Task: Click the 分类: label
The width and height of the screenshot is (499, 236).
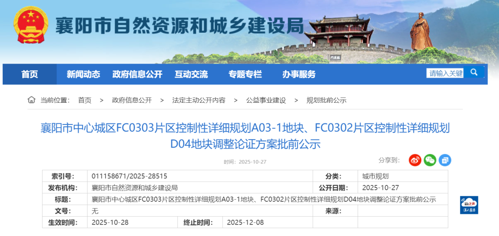Action: tap(333, 176)
